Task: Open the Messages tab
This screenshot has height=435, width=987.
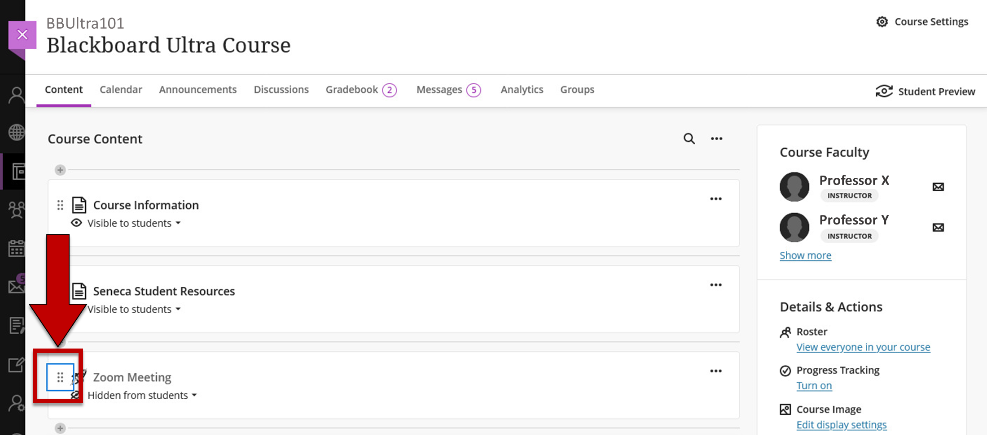Action: [439, 90]
